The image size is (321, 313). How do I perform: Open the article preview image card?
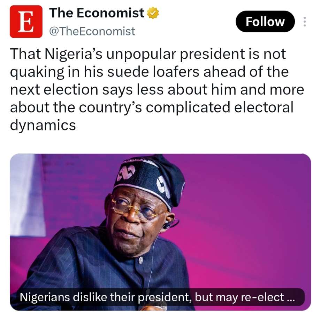[160, 232]
